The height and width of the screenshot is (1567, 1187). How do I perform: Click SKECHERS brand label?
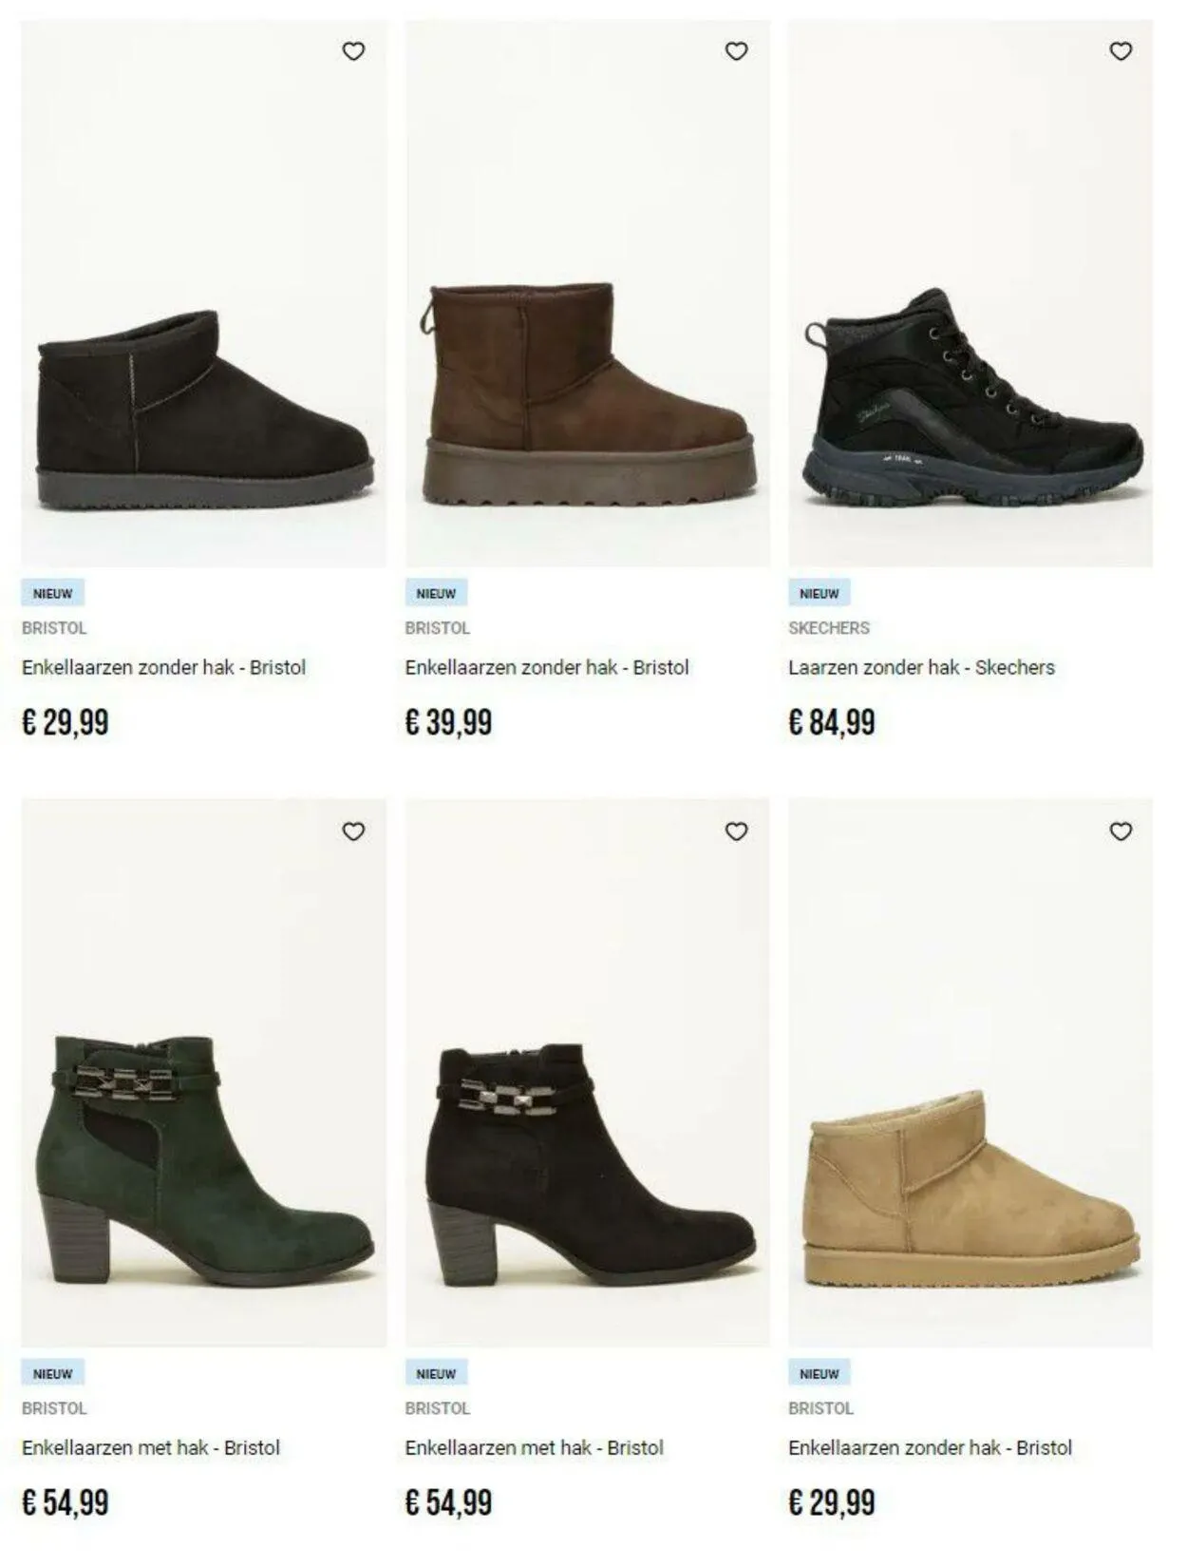click(829, 628)
